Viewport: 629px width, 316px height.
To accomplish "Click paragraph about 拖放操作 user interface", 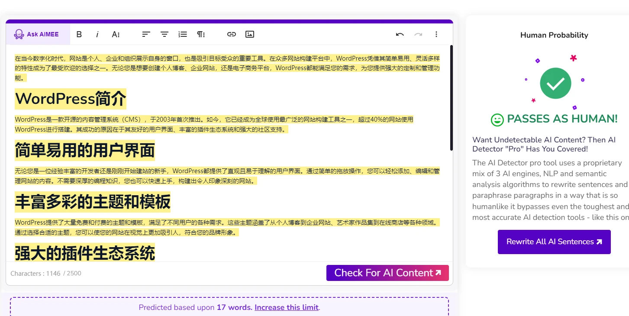I will click(227, 176).
